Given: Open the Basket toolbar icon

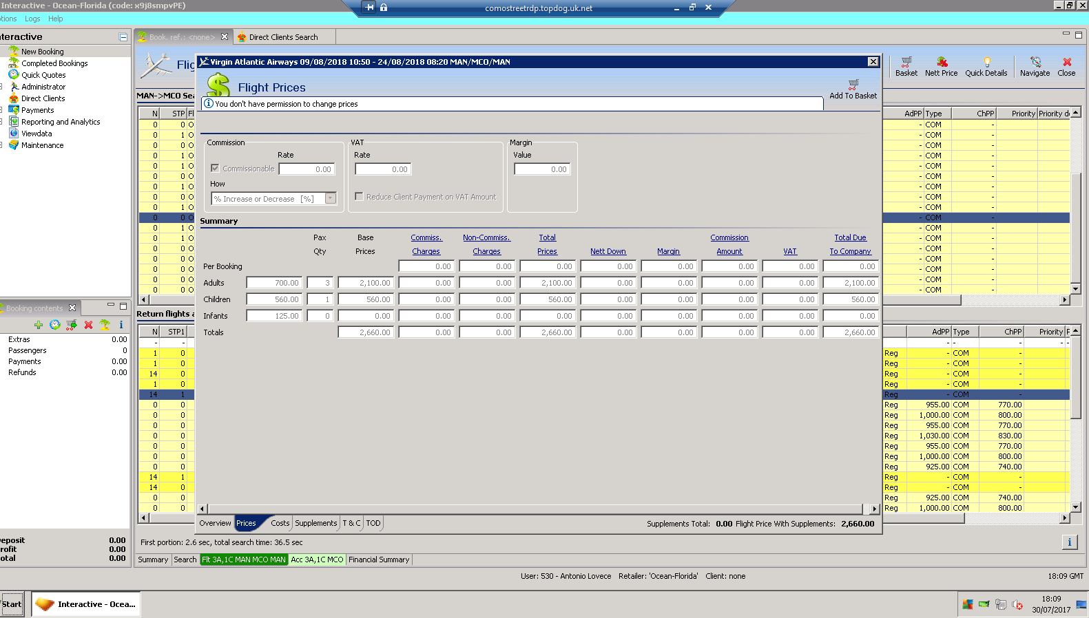Looking at the screenshot, I should [906, 63].
